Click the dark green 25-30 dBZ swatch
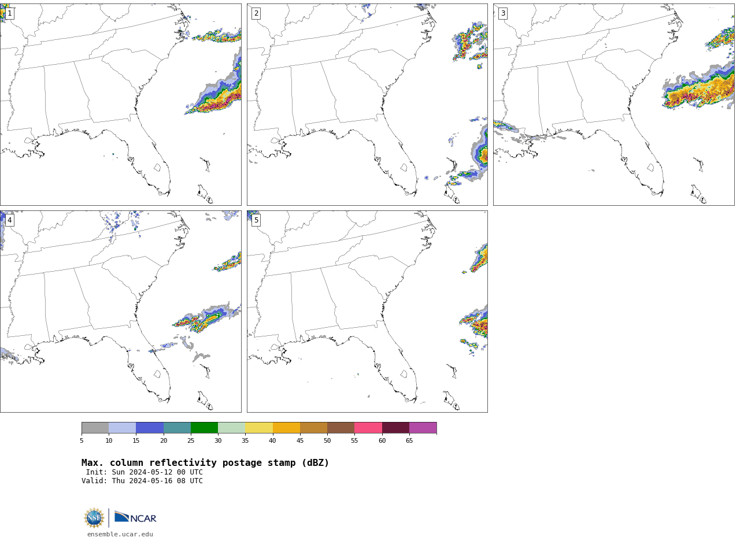740x541 pixels. 204,428
